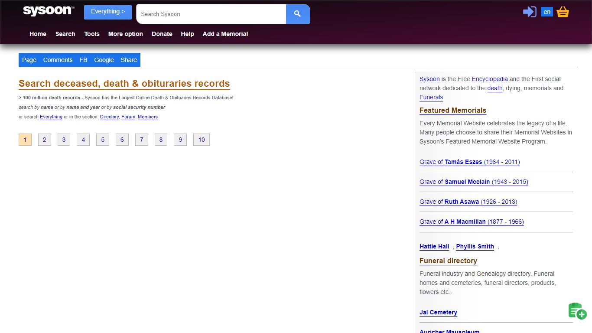
Task: Open the Funerals link
Action: (x=431, y=97)
